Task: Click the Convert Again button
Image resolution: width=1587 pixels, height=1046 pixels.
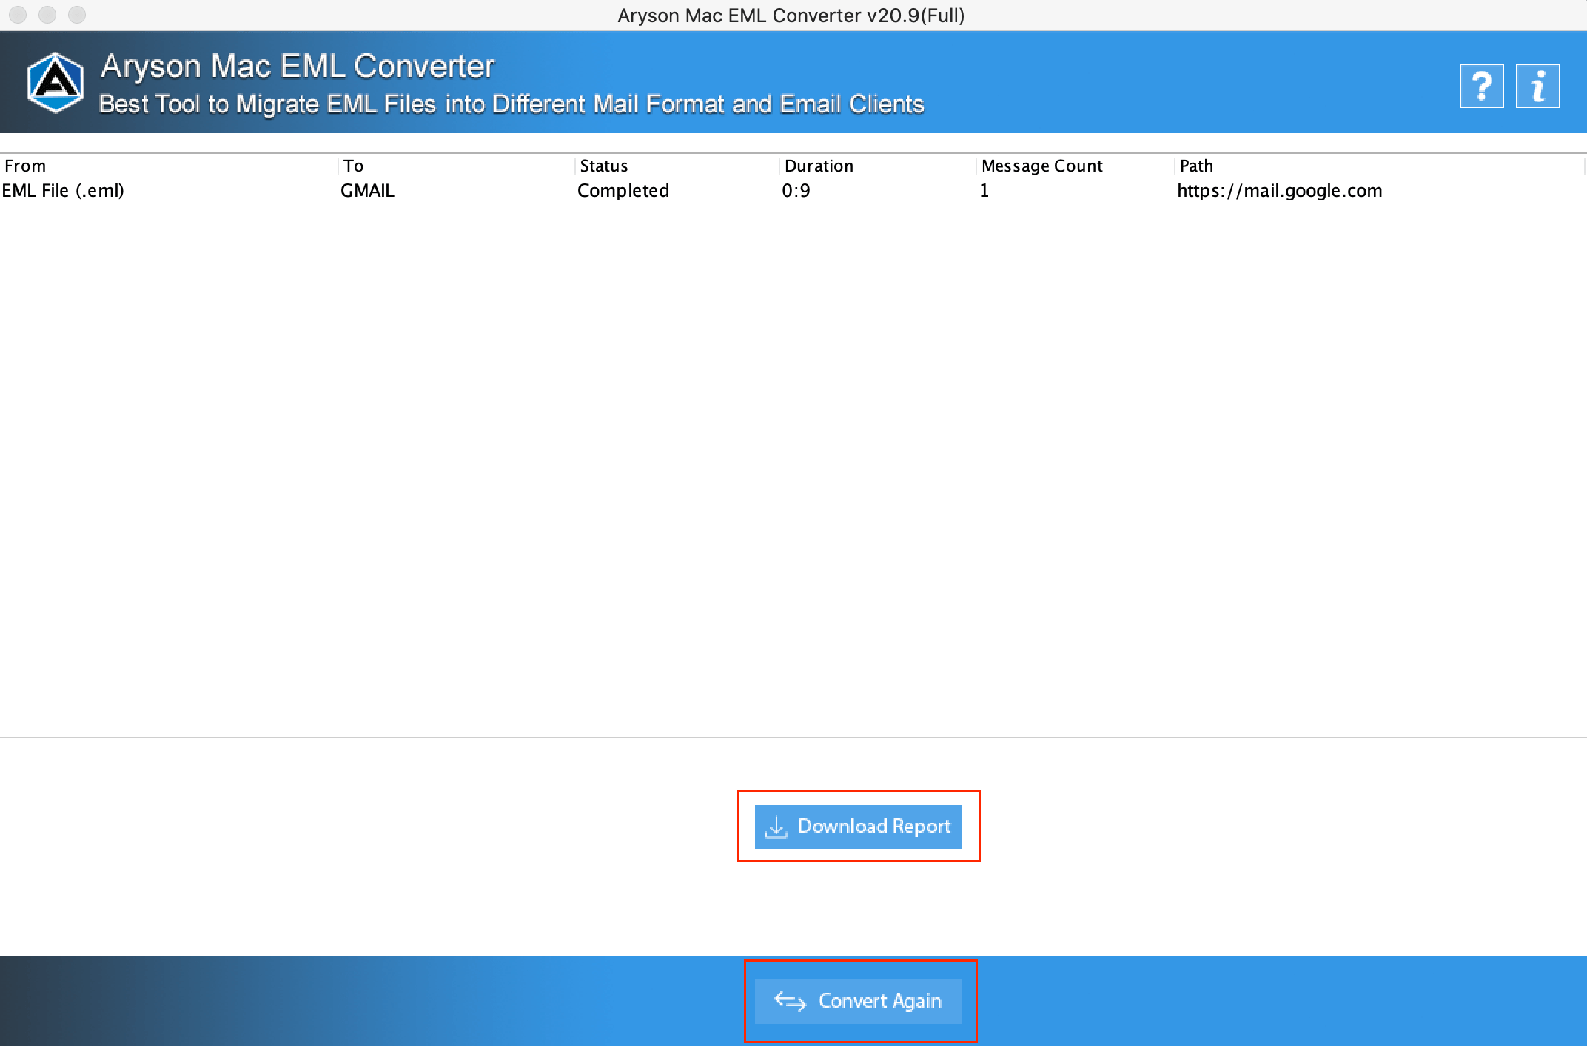Action: [x=859, y=1001]
